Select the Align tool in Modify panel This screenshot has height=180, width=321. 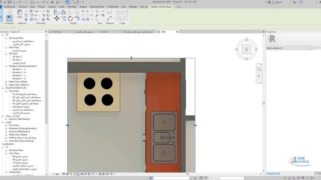57,12
